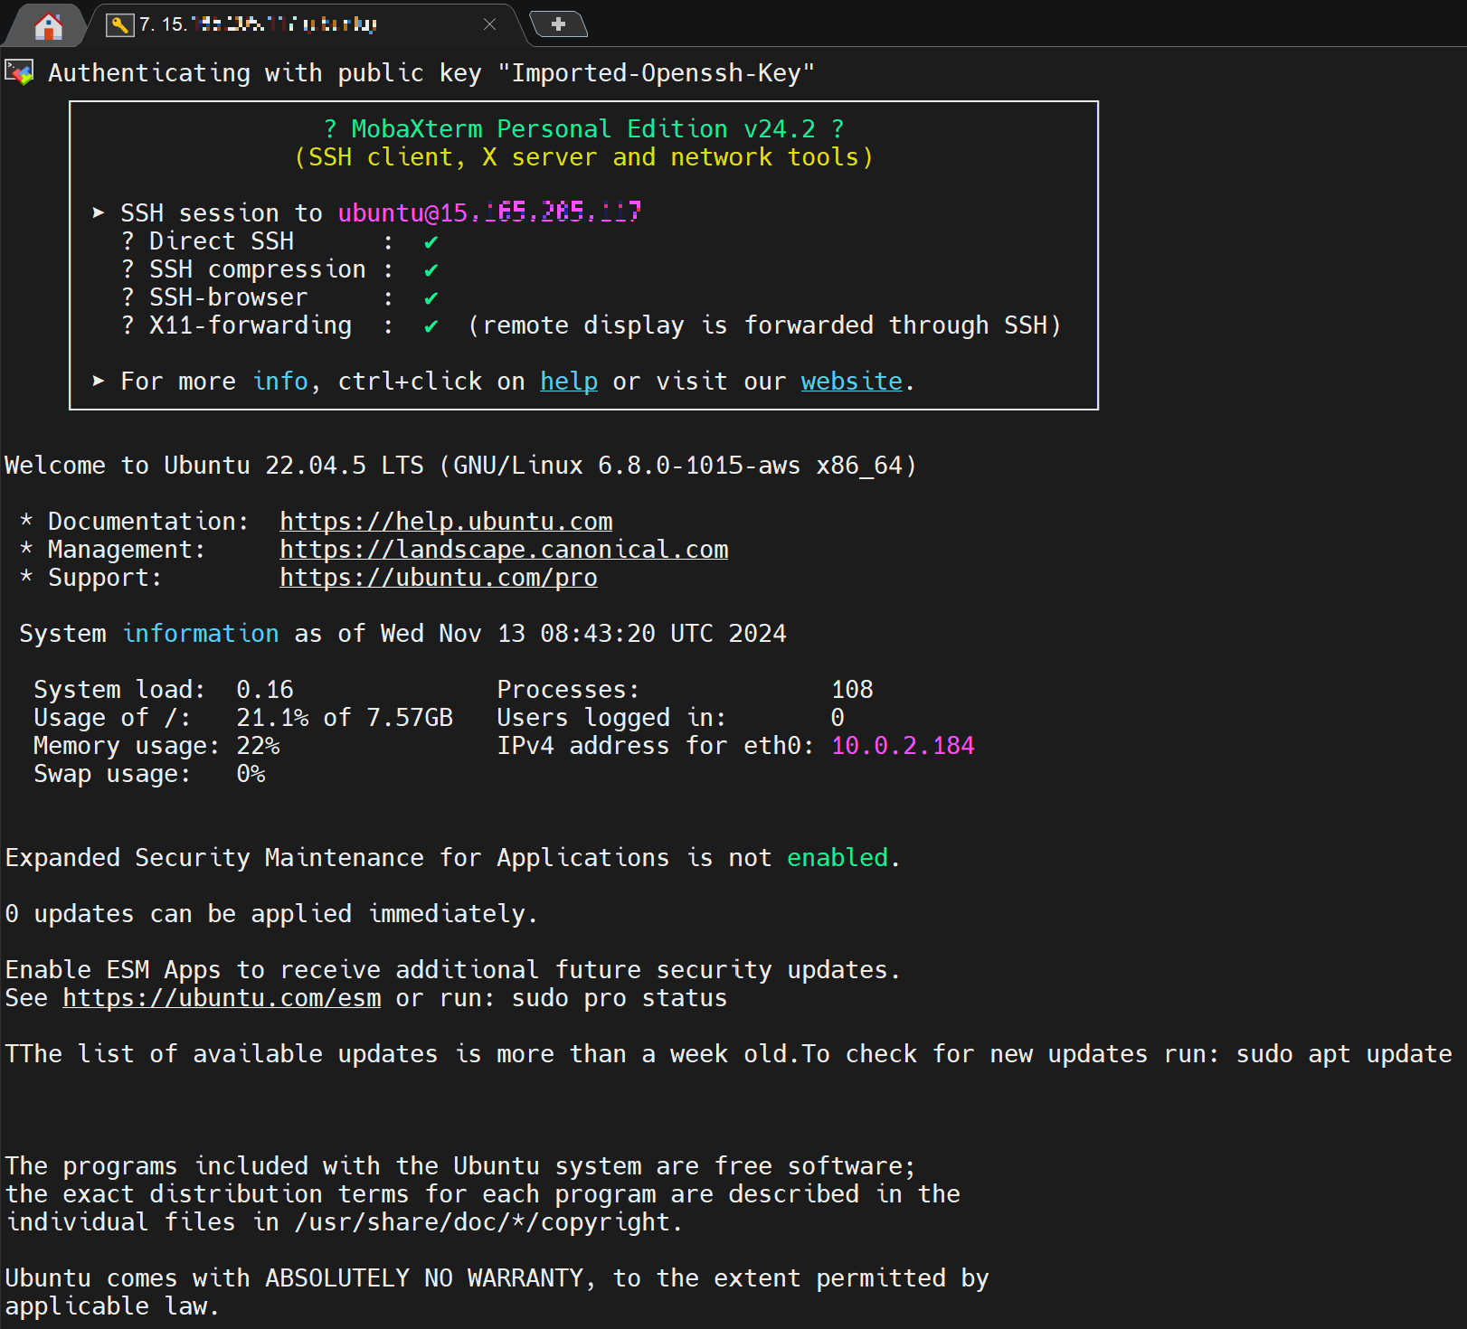The height and width of the screenshot is (1329, 1467).
Task: Click the 'Memory usage:' value 22%
Action: [258, 746]
